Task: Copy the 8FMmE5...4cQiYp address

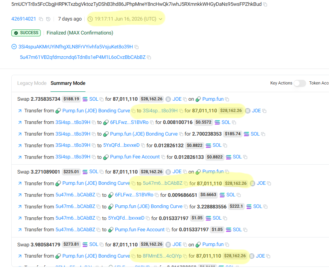Action: [185, 256]
